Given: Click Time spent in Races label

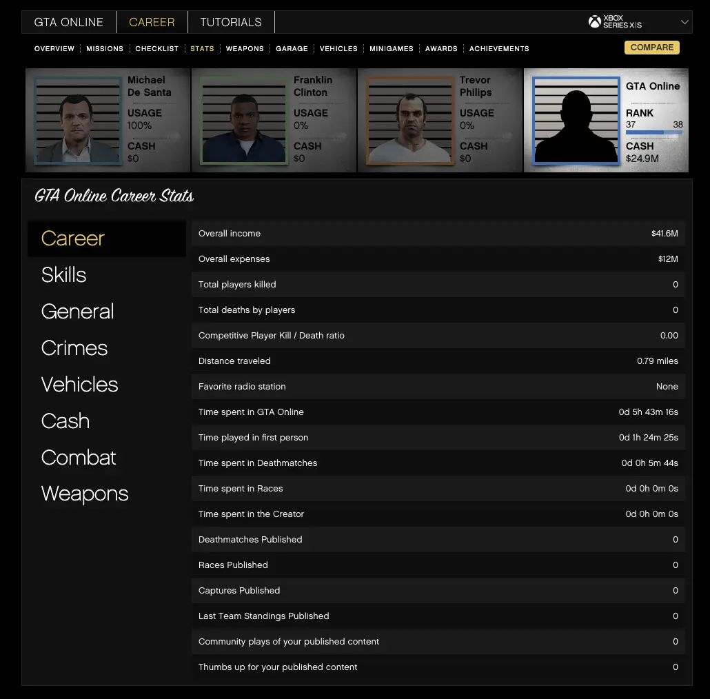Looking at the screenshot, I should coord(241,489).
